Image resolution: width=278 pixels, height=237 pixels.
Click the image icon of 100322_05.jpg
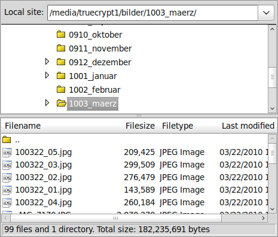7,153
